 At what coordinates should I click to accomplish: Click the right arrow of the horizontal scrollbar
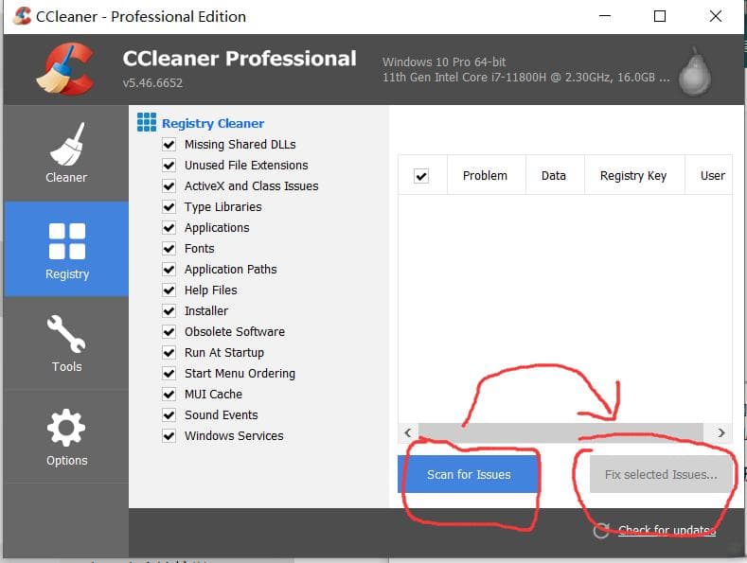click(x=721, y=432)
